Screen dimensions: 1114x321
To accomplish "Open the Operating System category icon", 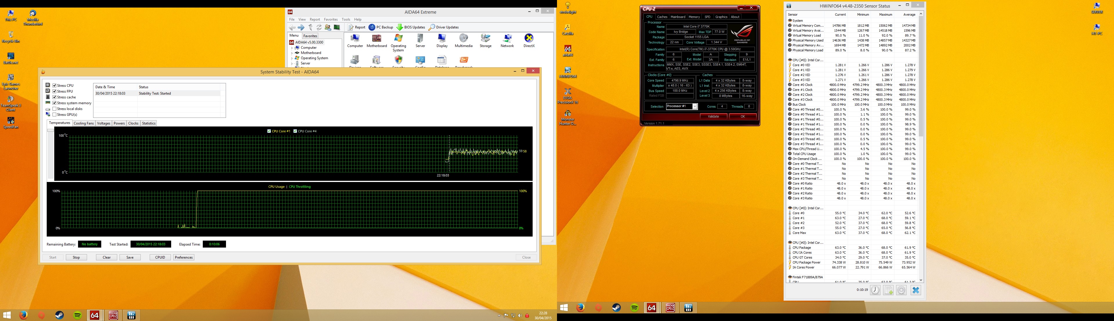I will [398, 43].
